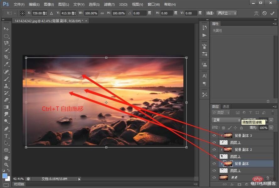Select the Horizontal Type tool

pyautogui.click(x=6, y=136)
